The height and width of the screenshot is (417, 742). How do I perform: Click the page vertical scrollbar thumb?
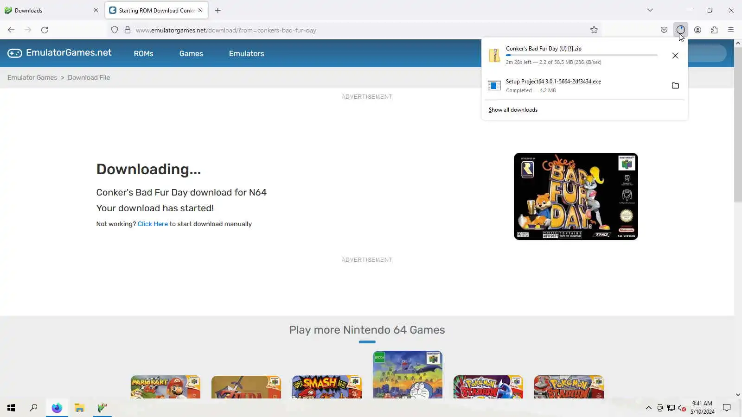pos(738,125)
